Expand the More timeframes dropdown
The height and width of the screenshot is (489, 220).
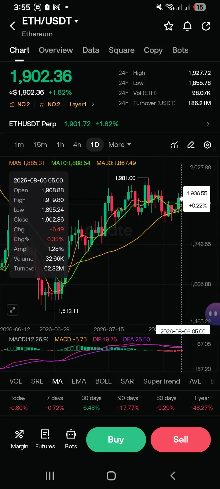click(119, 145)
